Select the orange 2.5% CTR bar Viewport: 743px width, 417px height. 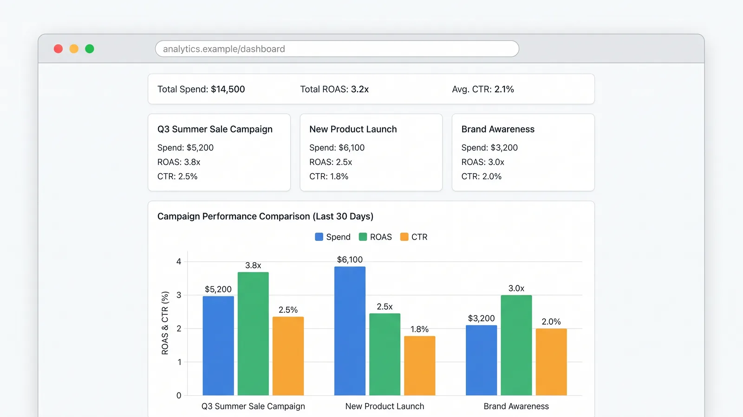click(288, 356)
